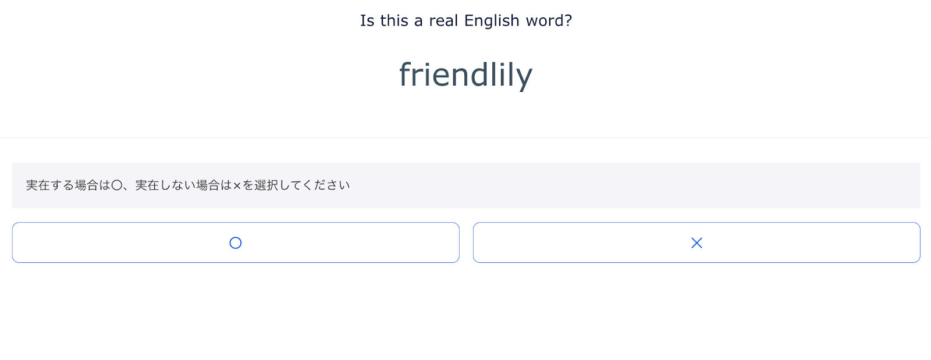Image resolution: width=931 pixels, height=360 pixels.
Task: Click the cross icon to answer no
Action: pyautogui.click(x=697, y=243)
